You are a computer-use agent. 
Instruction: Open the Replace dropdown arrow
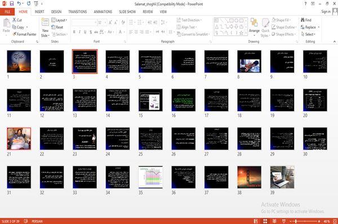pos(319,28)
